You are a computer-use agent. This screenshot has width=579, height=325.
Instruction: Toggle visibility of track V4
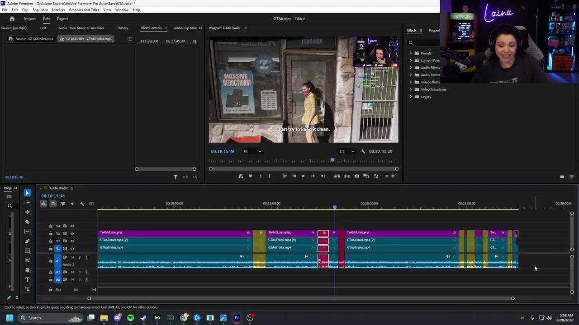pos(72,226)
